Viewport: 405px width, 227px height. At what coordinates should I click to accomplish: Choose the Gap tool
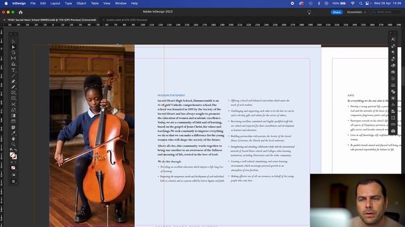[13, 59]
